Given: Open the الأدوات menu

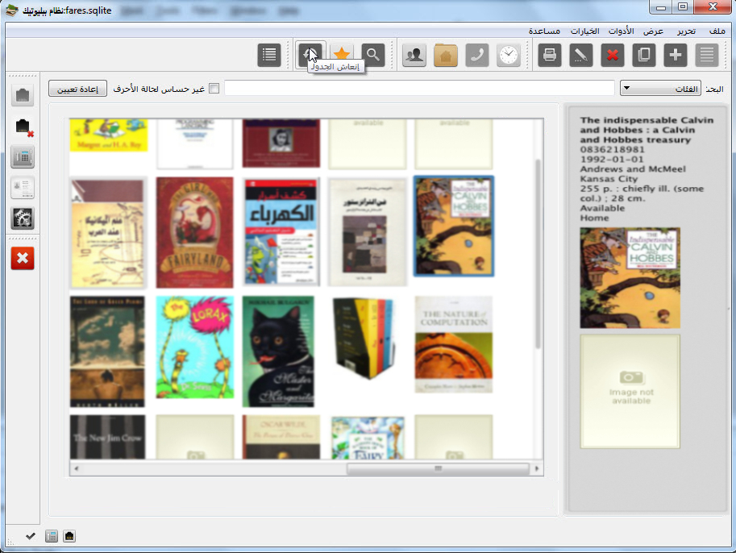Looking at the screenshot, I should tap(621, 31).
